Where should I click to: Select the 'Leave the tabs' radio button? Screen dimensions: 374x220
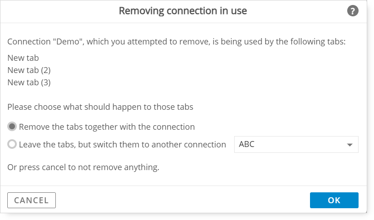(12, 144)
